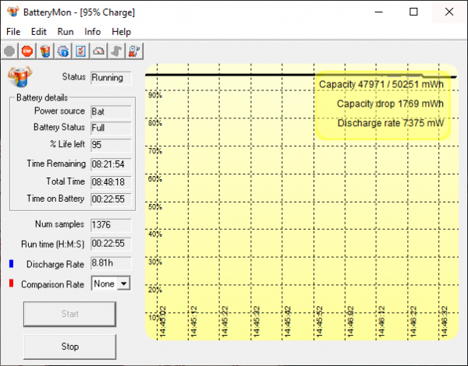Open the Run menu

[66, 32]
